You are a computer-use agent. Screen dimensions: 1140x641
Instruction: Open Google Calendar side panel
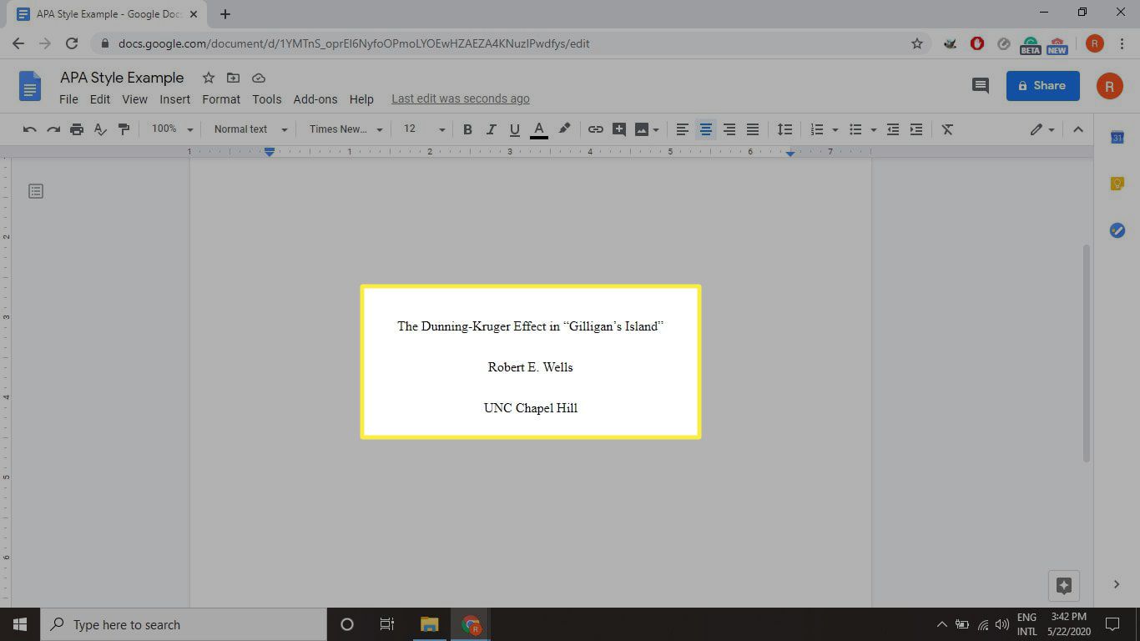(x=1117, y=138)
